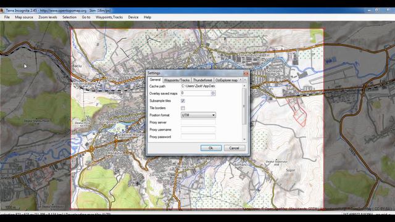Decrease Overlay saved maps with spinner down
This screenshot has height=222, width=395.
pyautogui.click(x=213, y=94)
